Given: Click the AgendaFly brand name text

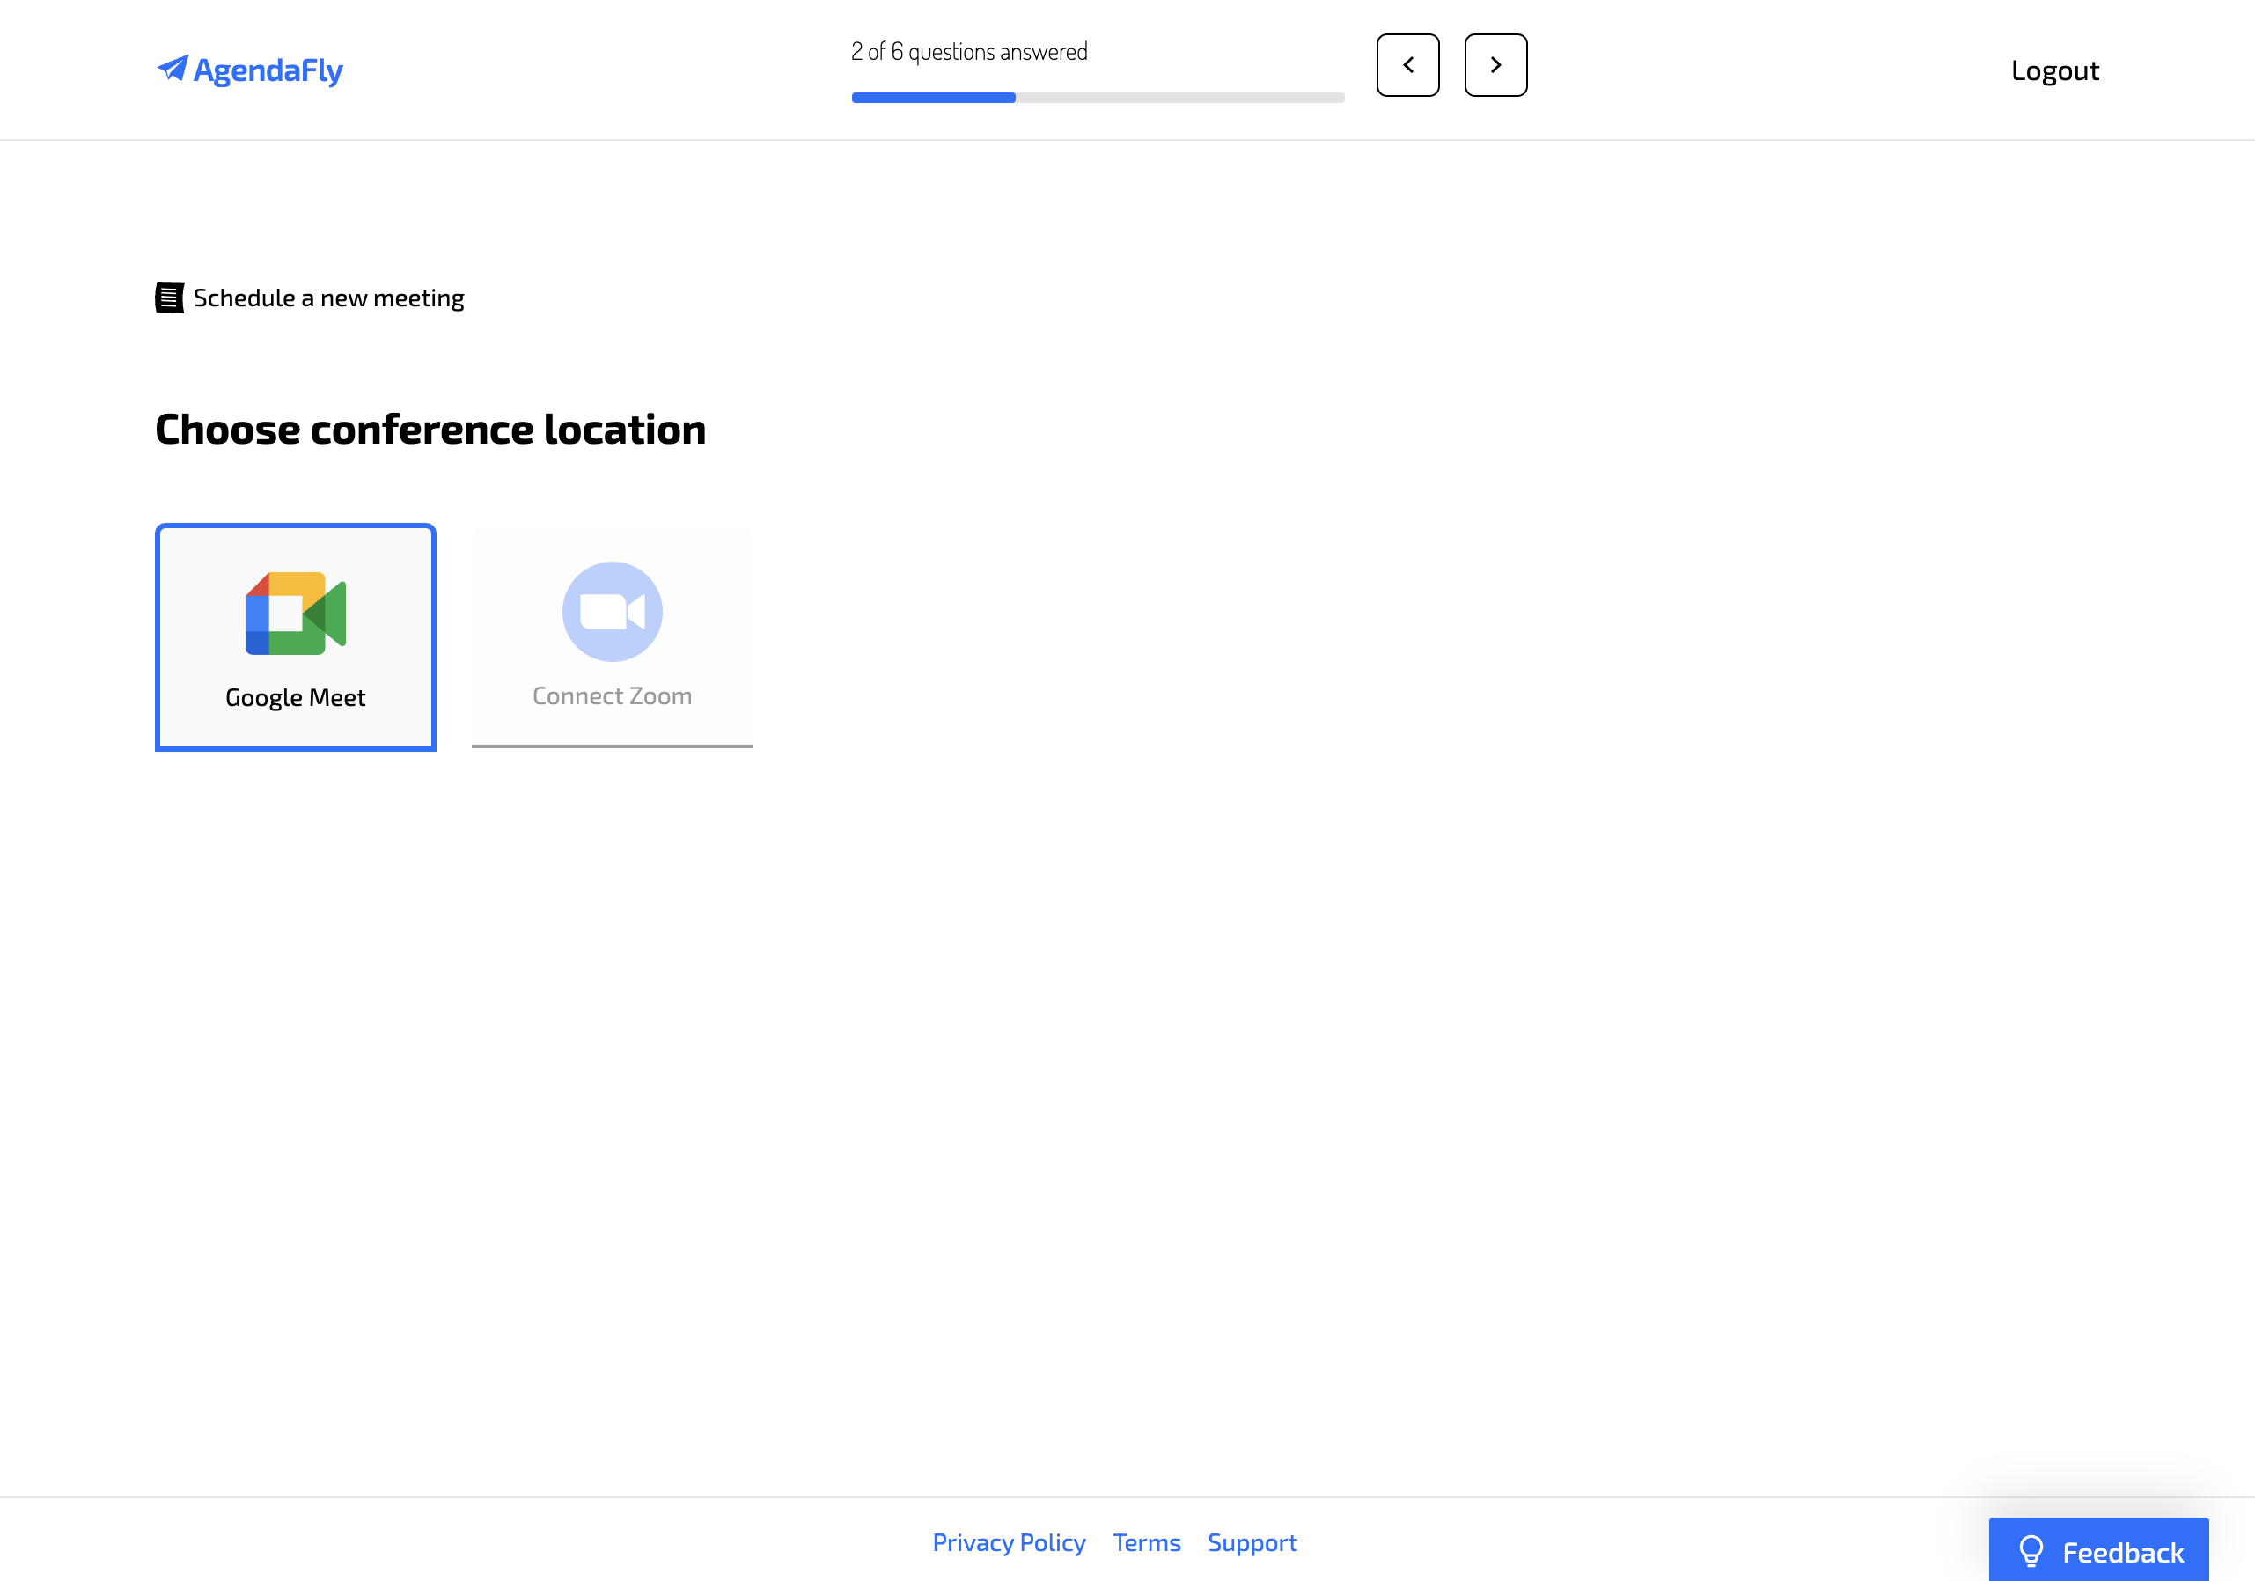Looking at the screenshot, I should tap(268, 70).
